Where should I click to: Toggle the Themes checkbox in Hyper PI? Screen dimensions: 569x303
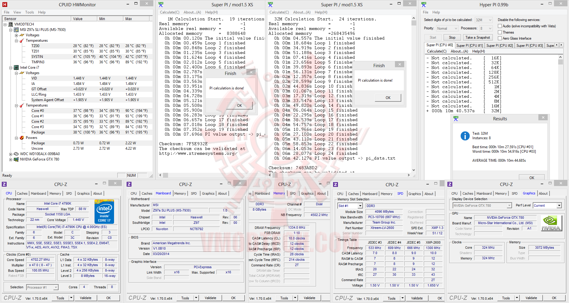click(x=500, y=32)
